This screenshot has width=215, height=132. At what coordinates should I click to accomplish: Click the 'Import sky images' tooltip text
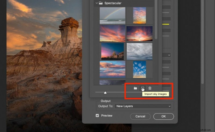pos(156,94)
